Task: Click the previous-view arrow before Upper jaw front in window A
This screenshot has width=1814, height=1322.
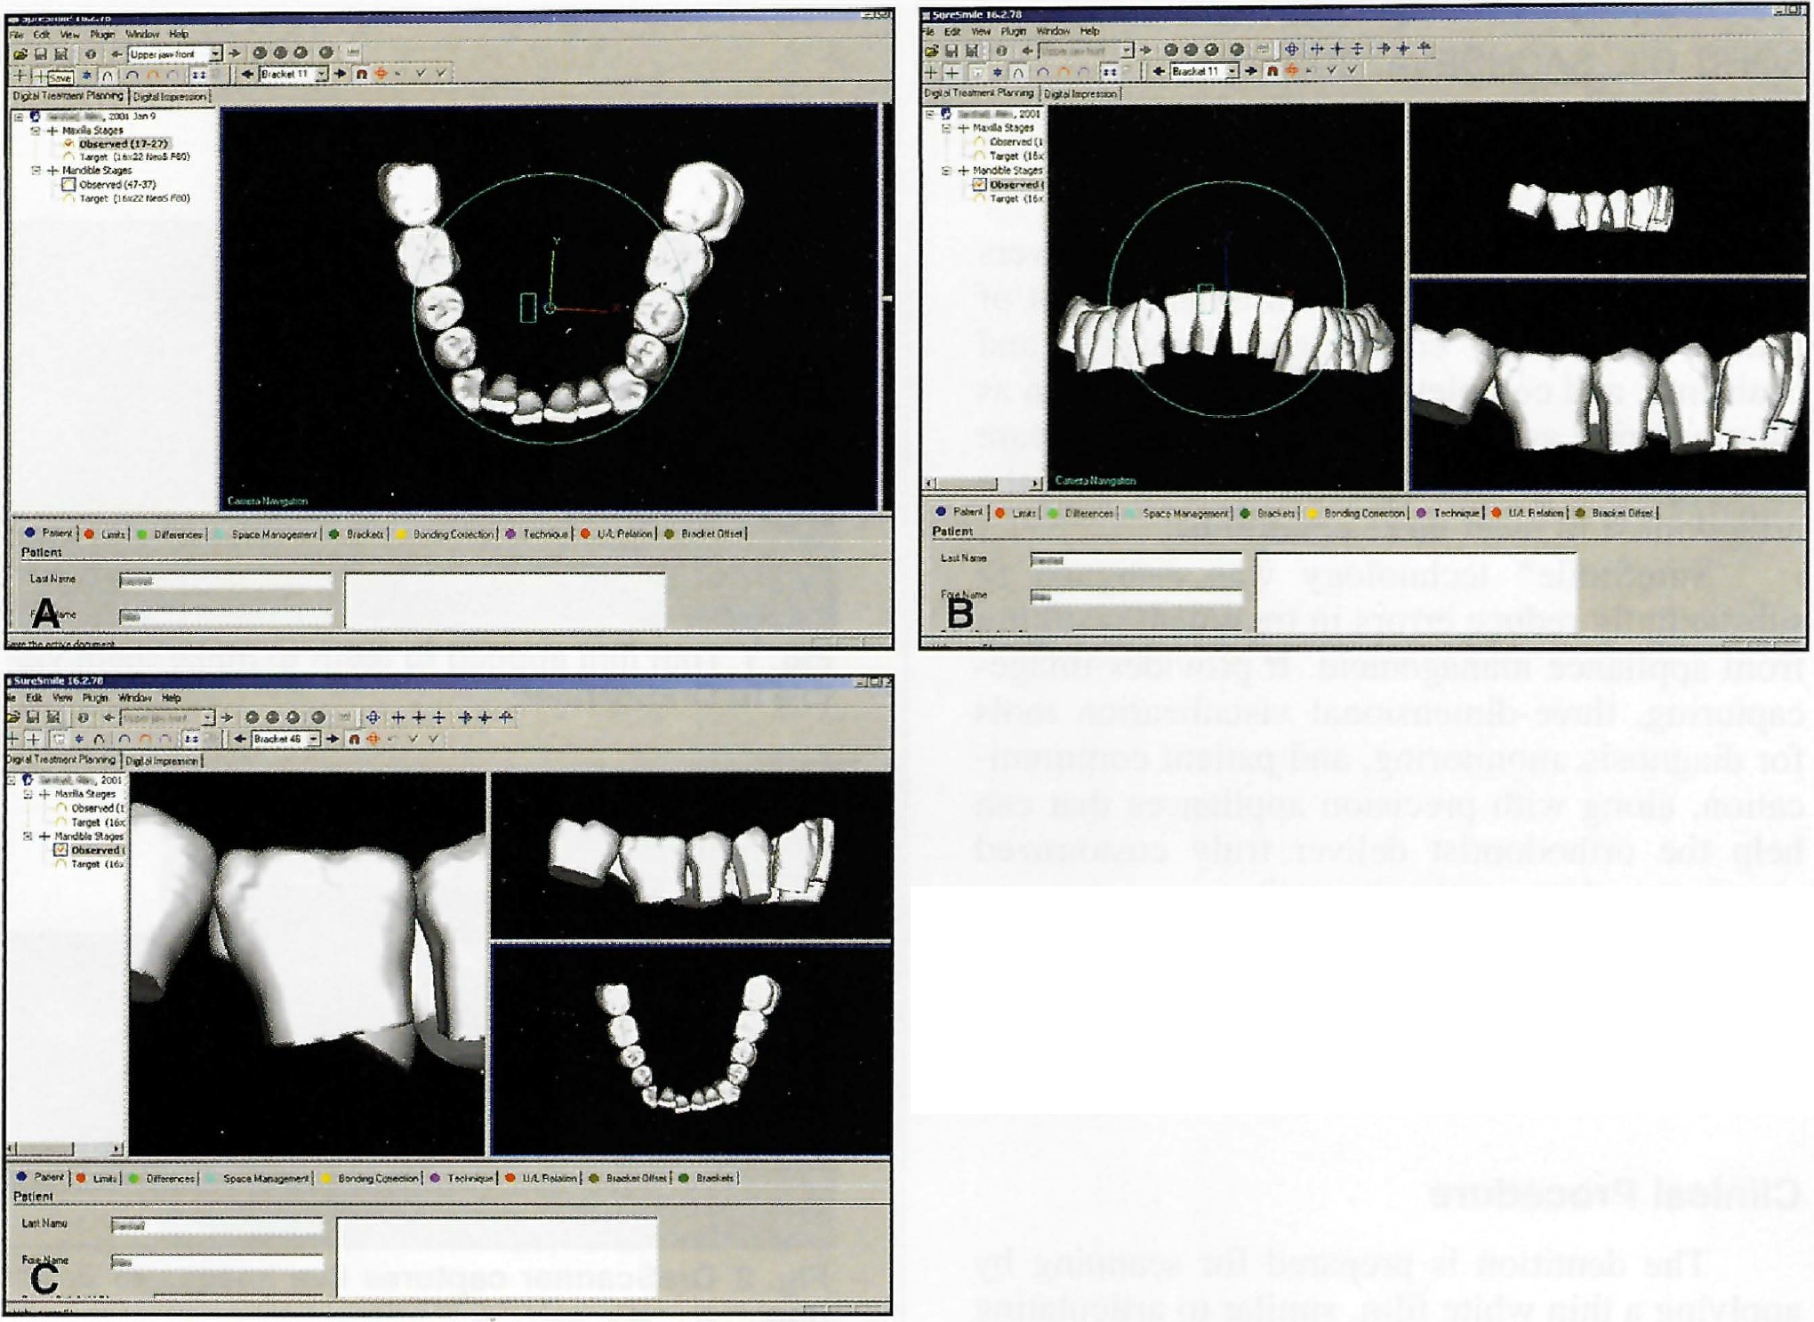Action: (x=116, y=54)
